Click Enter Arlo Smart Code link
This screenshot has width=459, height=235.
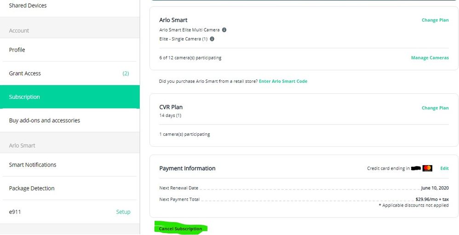pyautogui.click(x=283, y=81)
